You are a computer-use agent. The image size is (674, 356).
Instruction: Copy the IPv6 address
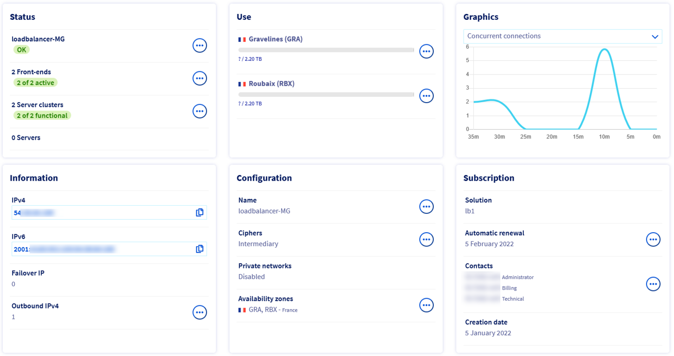199,249
